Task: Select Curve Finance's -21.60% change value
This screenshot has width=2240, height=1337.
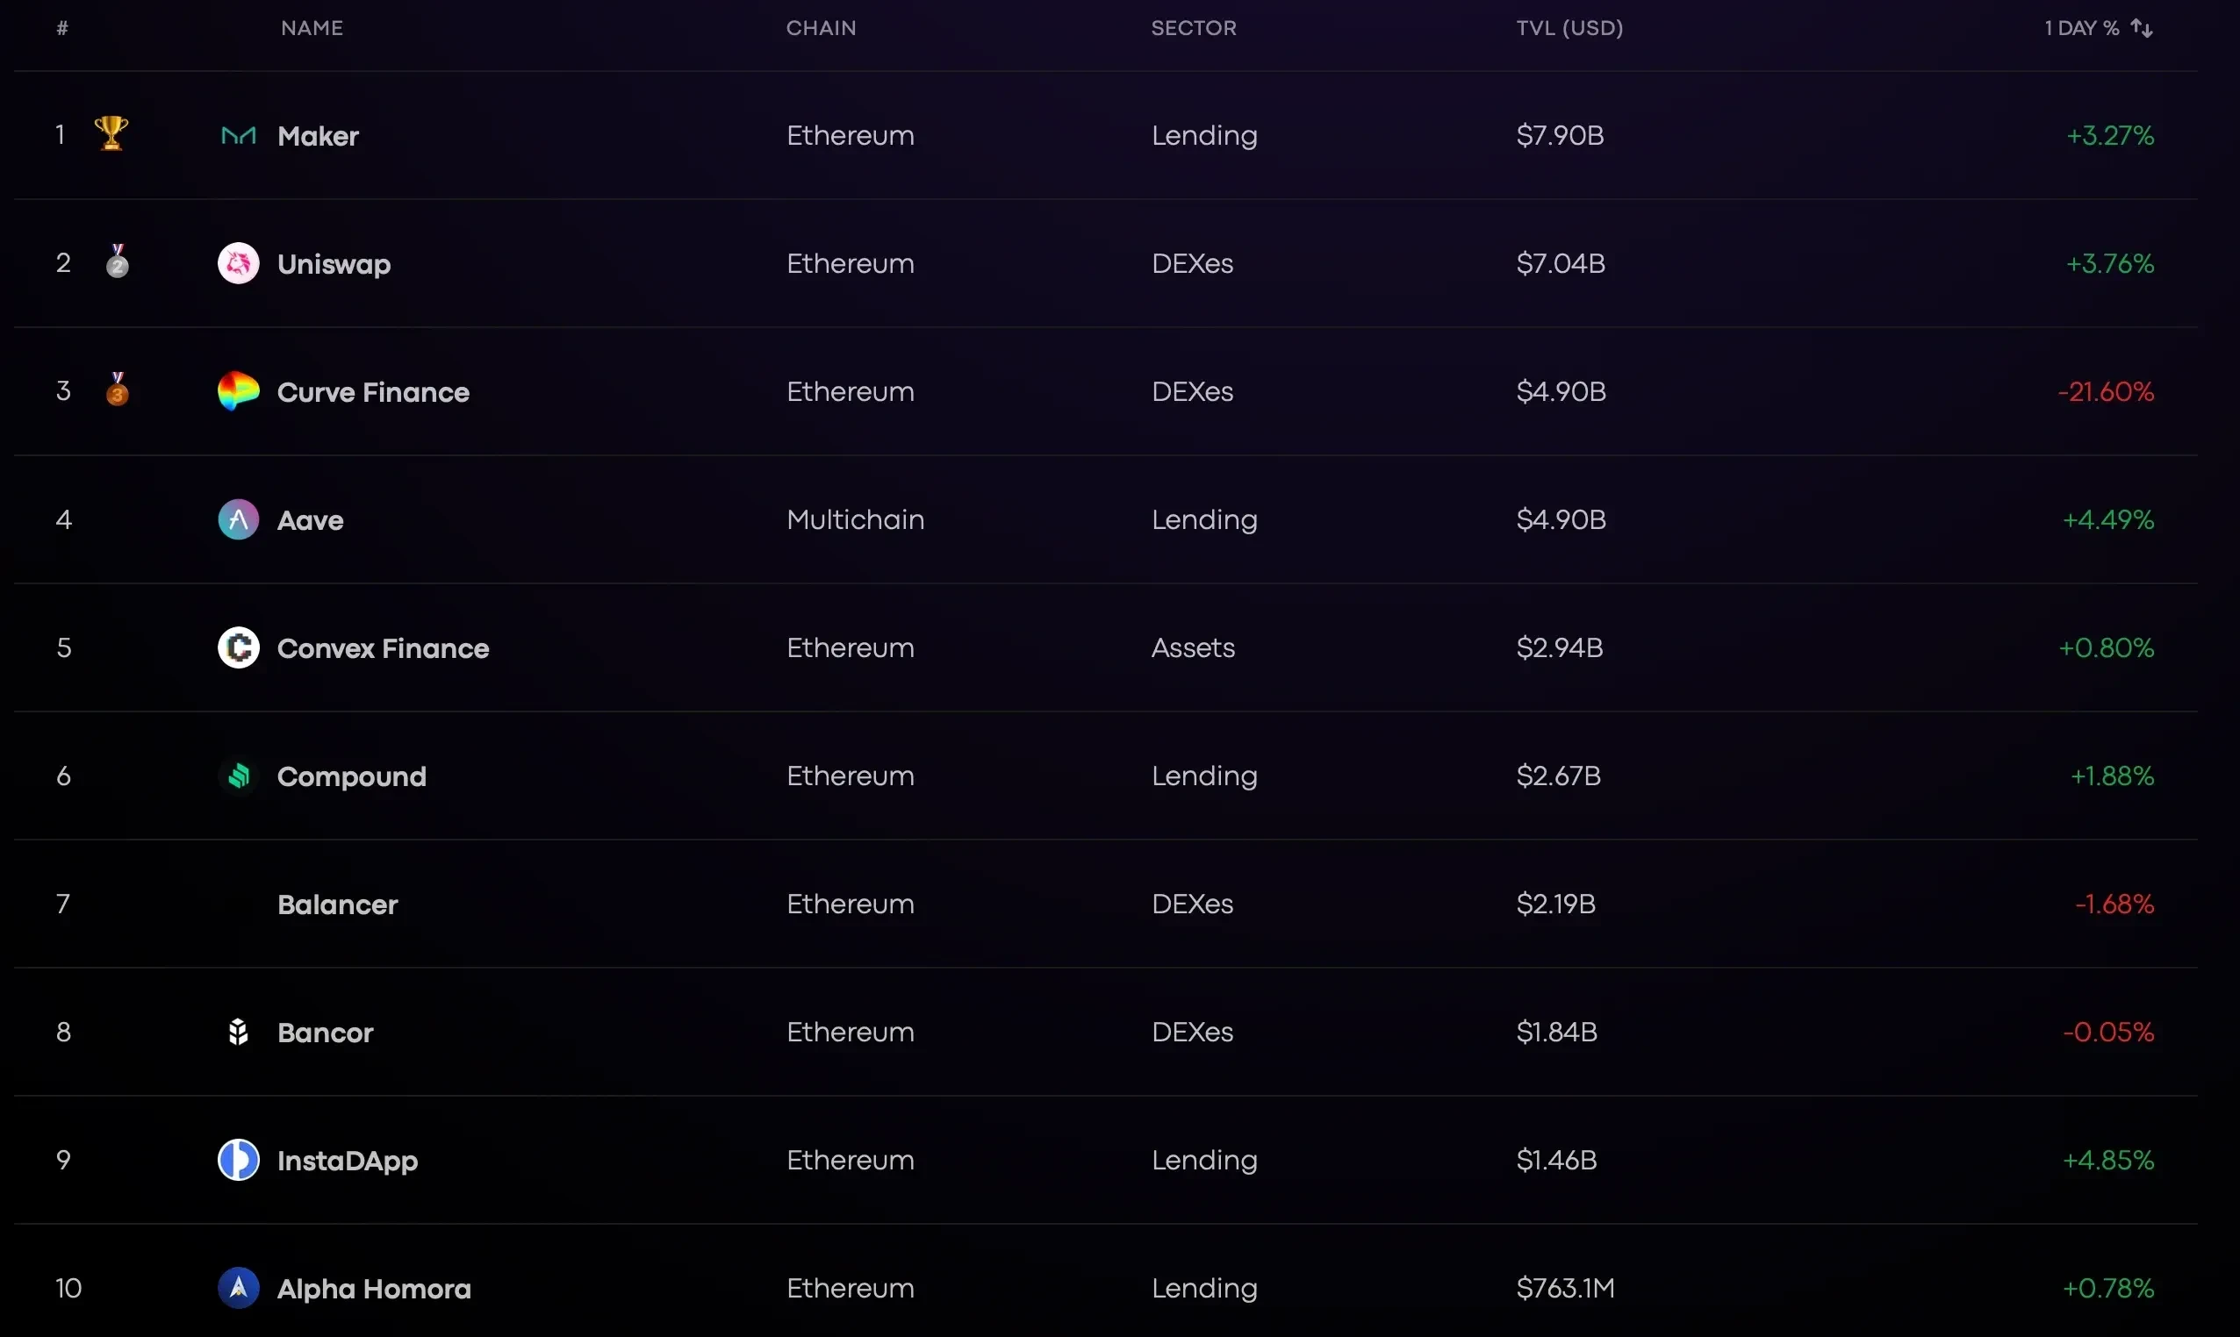Action: click(x=2106, y=392)
